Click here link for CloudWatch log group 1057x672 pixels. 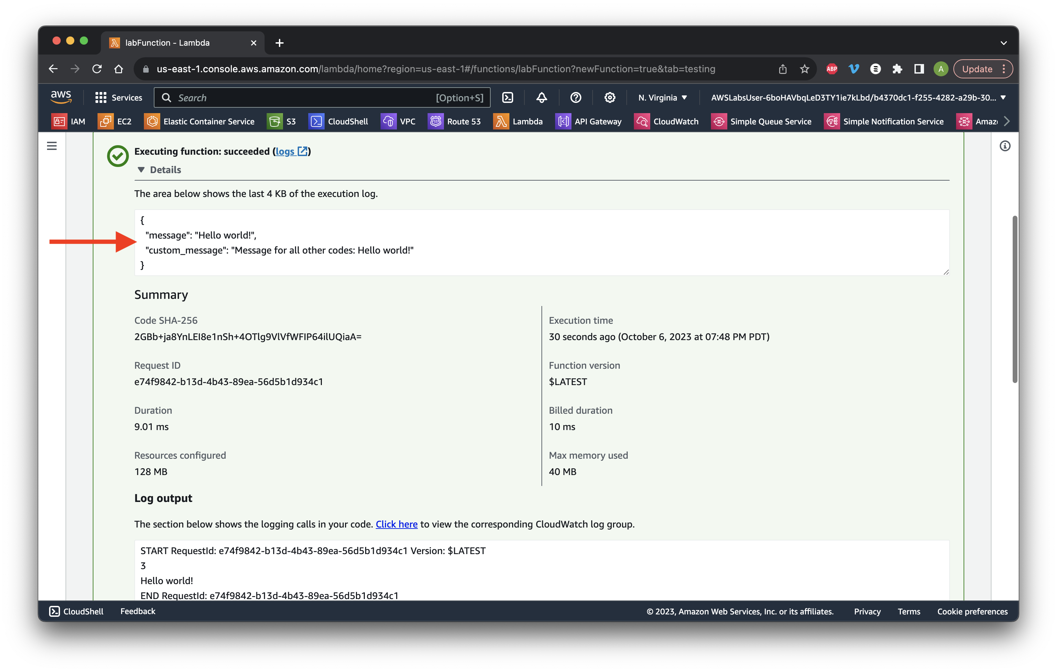point(396,524)
